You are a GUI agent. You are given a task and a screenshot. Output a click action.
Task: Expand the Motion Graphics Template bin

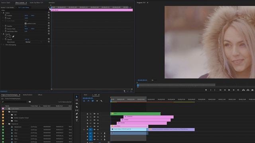9,118
